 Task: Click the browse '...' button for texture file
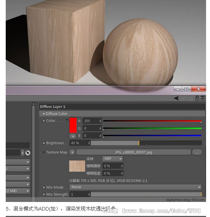(x=197, y=152)
